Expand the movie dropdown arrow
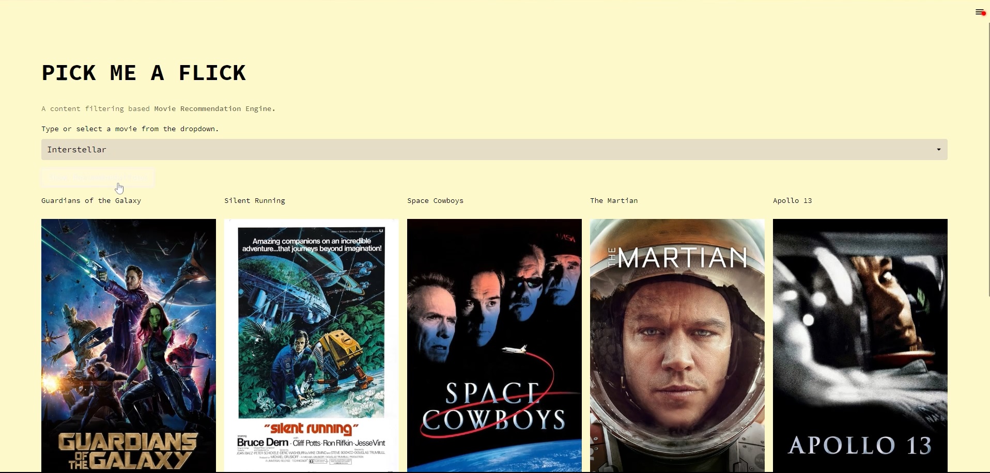This screenshot has height=473, width=990. tap(938, 150)
